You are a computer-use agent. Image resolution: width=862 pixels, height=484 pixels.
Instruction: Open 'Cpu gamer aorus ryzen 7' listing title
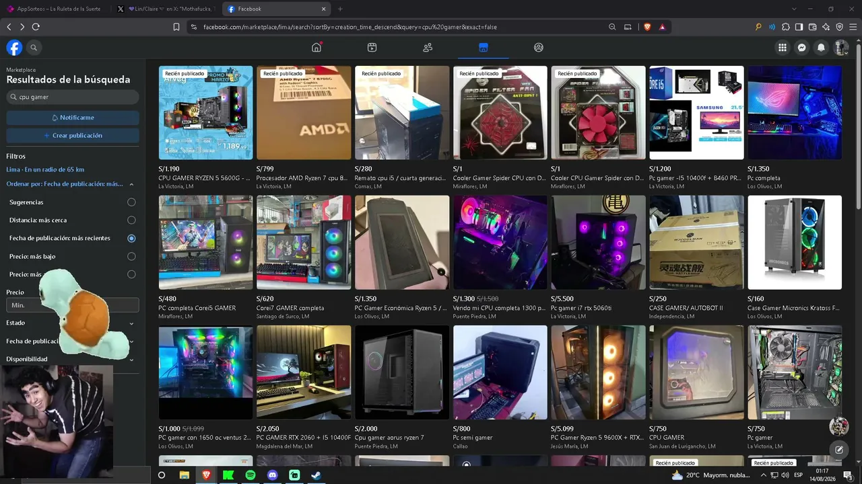(389, 438)
